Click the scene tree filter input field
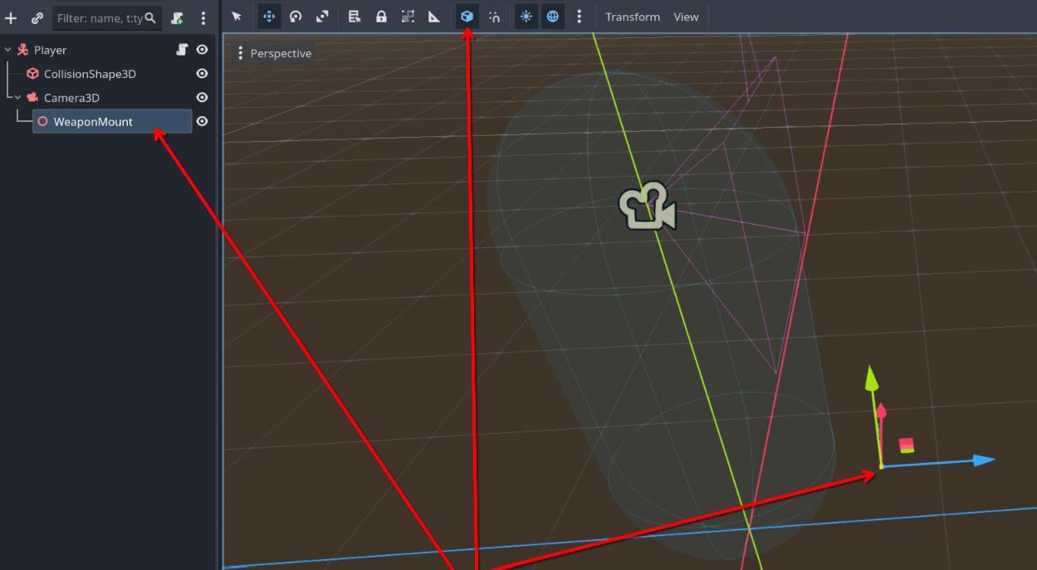 (100, 18)
